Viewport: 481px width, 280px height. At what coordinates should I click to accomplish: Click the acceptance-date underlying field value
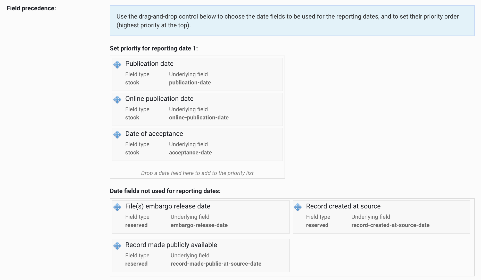[190, 153]
